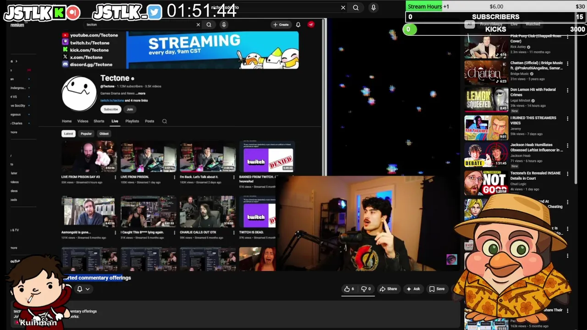Open options for 'I RUINED THIS STREAMERS VIBES'
587x330 pixels.
pyautogui.click(x=568, y=119)
